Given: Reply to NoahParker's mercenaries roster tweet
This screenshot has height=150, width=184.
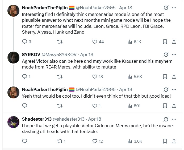Looking at the screenshot, I should (25, 42).
